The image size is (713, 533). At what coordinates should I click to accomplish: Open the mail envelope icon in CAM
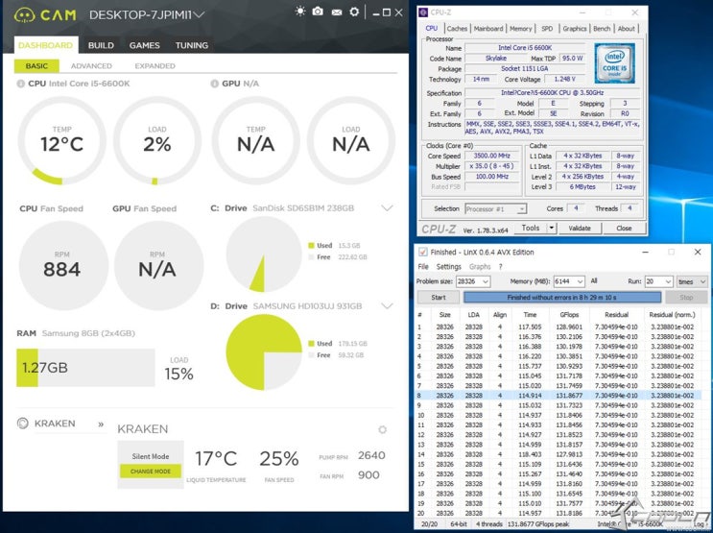click(337, 12)
